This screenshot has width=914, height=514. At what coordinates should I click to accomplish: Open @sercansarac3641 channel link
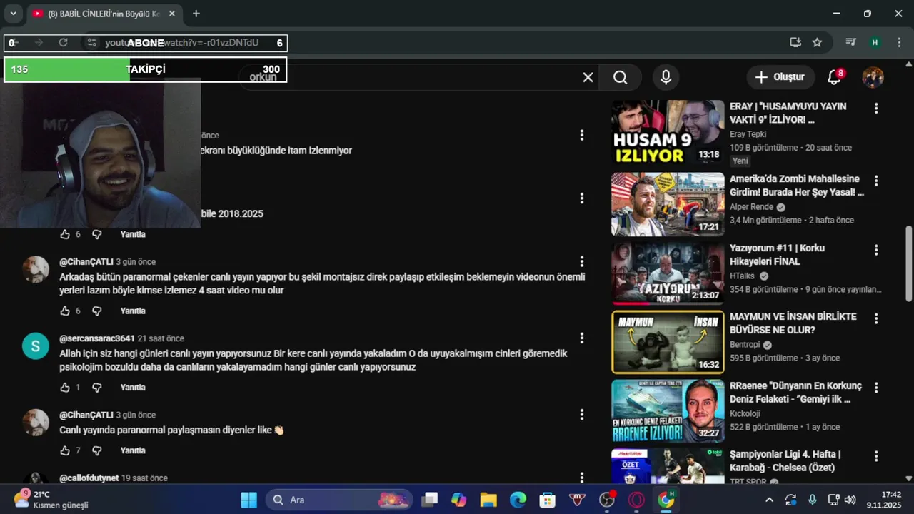(97, 338)
